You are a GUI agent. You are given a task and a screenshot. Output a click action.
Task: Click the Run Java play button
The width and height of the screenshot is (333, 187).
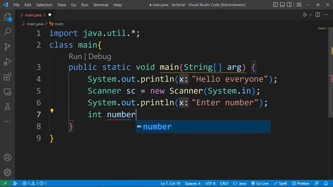click(x=305, y=15)
